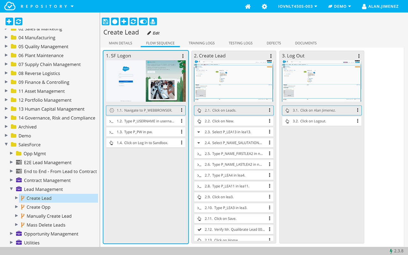Screen dimensions: 408x255
Task: Click the doctor/user icon in the flow toolbar
Action: [x=153, y=21]
